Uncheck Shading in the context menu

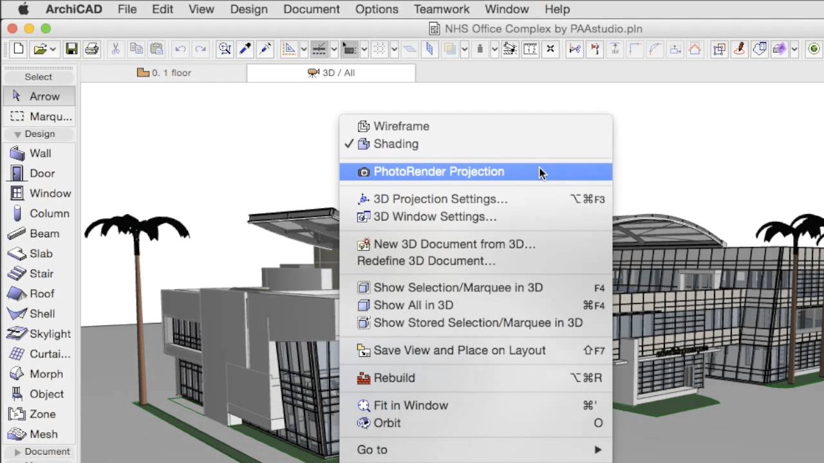click(x=476, y=144)
